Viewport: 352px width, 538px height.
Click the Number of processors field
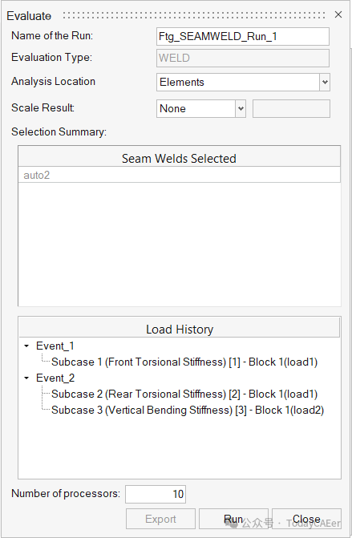tap(156, 494)
